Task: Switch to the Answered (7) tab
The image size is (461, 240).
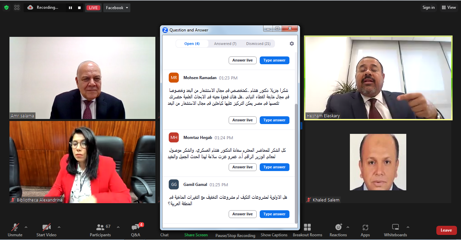Action: click(x=225, y=44)
